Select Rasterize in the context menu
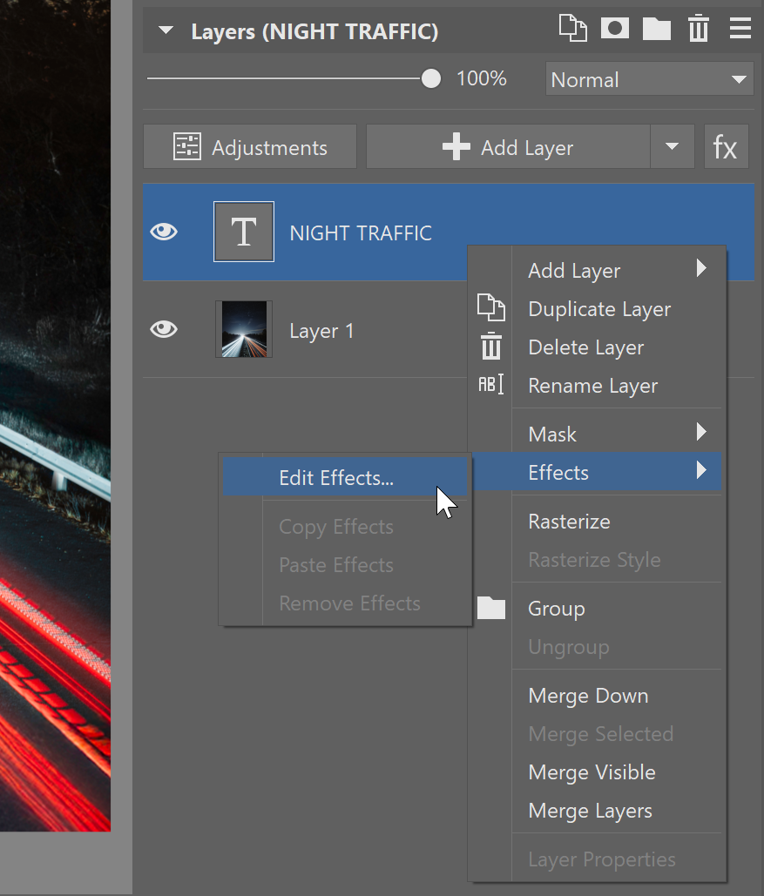 click(569, 522)
